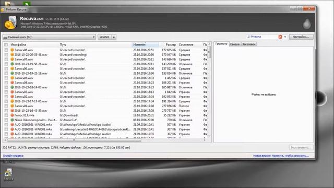Click the status icon beside Запись06.wav

12,68
